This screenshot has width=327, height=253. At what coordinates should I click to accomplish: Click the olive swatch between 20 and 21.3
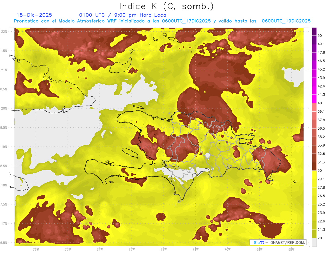(314, 234)
